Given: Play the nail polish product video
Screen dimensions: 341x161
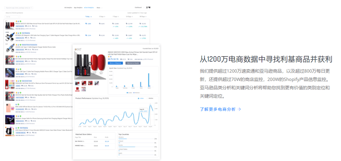Looking at the screenshot, I should pyautogui.click(x=90, y=64).
